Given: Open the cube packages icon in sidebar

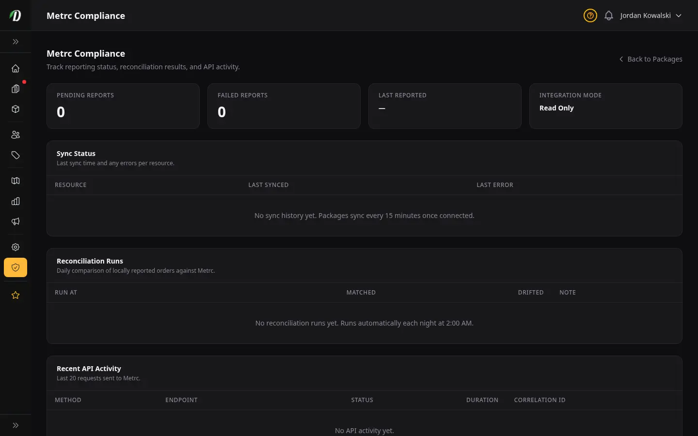Looking at the screenshot, I should 16,109.
